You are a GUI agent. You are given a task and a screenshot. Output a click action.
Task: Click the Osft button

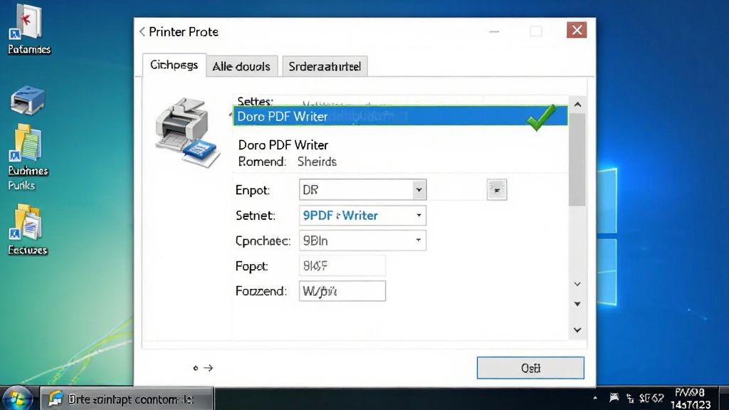tap(530, 368)
